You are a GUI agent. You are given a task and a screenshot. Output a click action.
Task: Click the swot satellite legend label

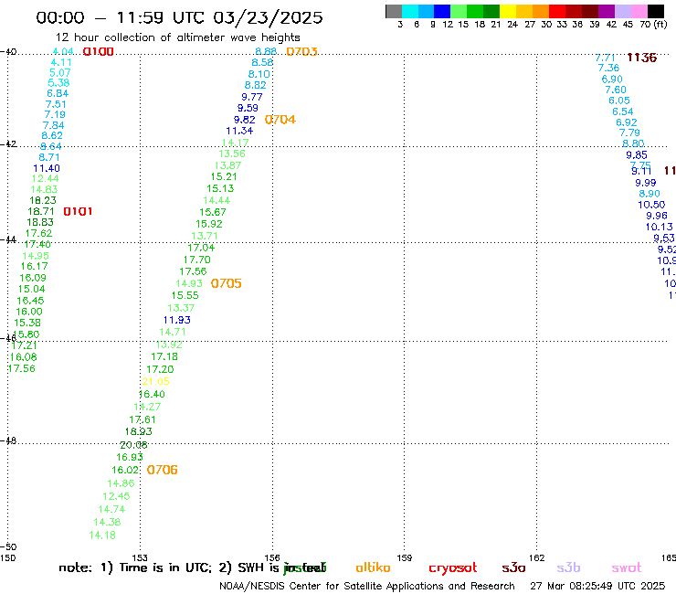click(627, 568)
